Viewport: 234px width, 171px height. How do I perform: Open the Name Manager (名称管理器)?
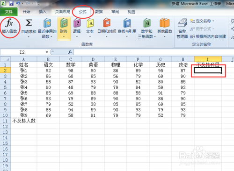(182, 29)
